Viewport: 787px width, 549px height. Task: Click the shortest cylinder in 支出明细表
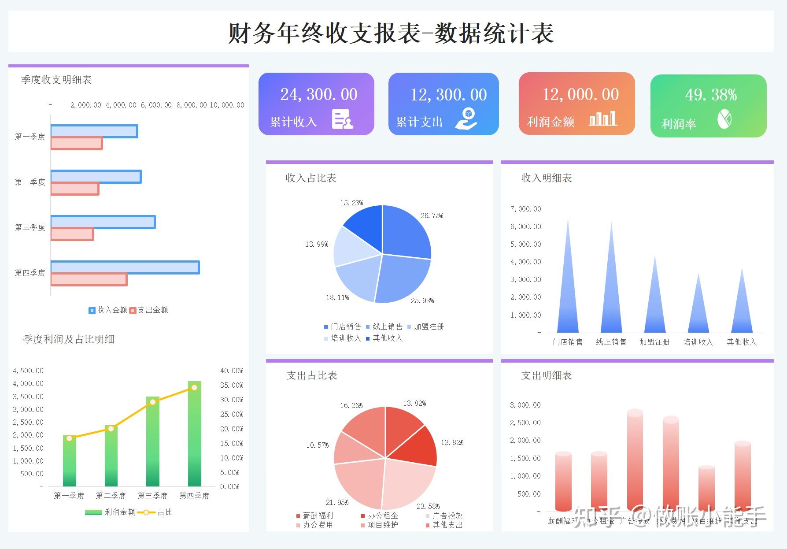click(706, 489)
